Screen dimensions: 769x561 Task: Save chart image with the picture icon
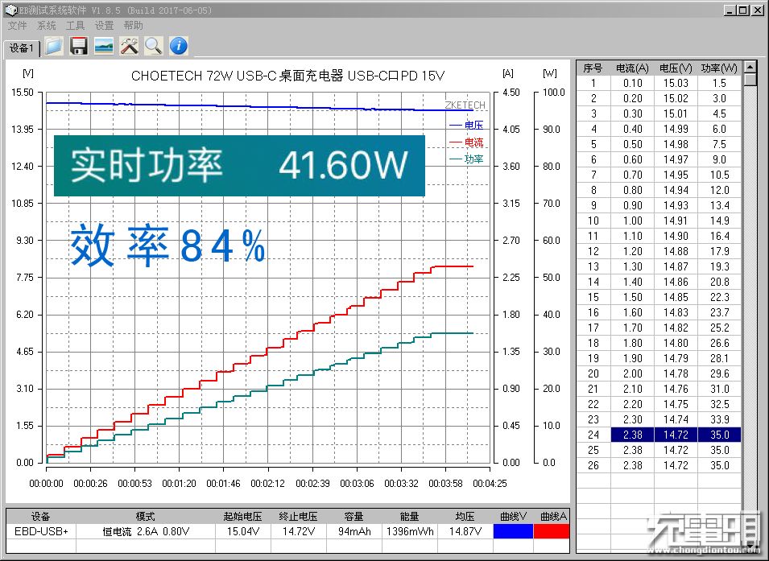pyautogui.click(x=104, y=46)
